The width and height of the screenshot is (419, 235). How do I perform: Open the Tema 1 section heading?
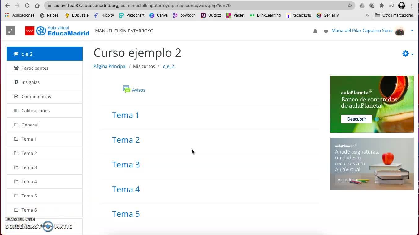(126, 115)
